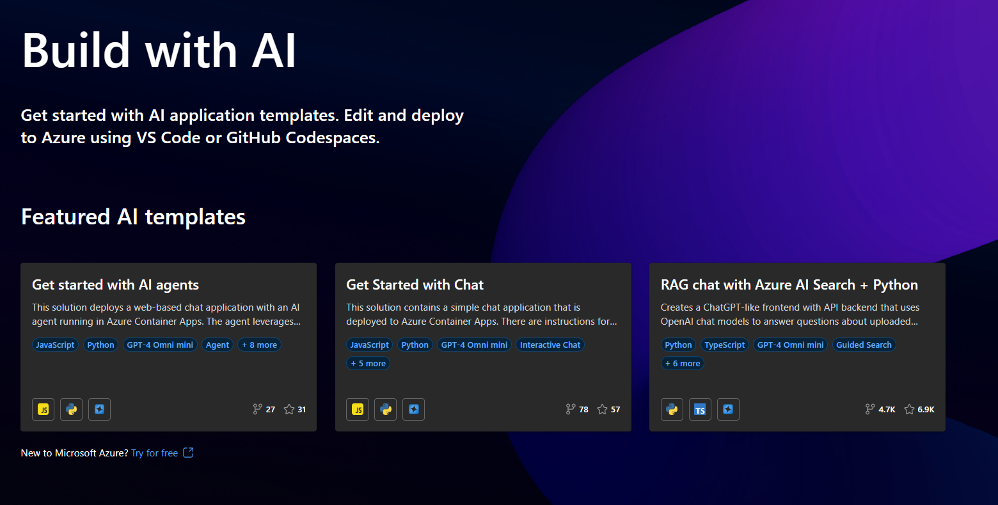Select the Python icon on the RAG chat card
Viewport: 998px width, 505px height.
point(672,409)
